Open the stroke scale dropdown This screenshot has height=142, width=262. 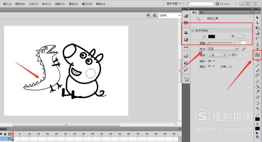[x=217, y=55]
